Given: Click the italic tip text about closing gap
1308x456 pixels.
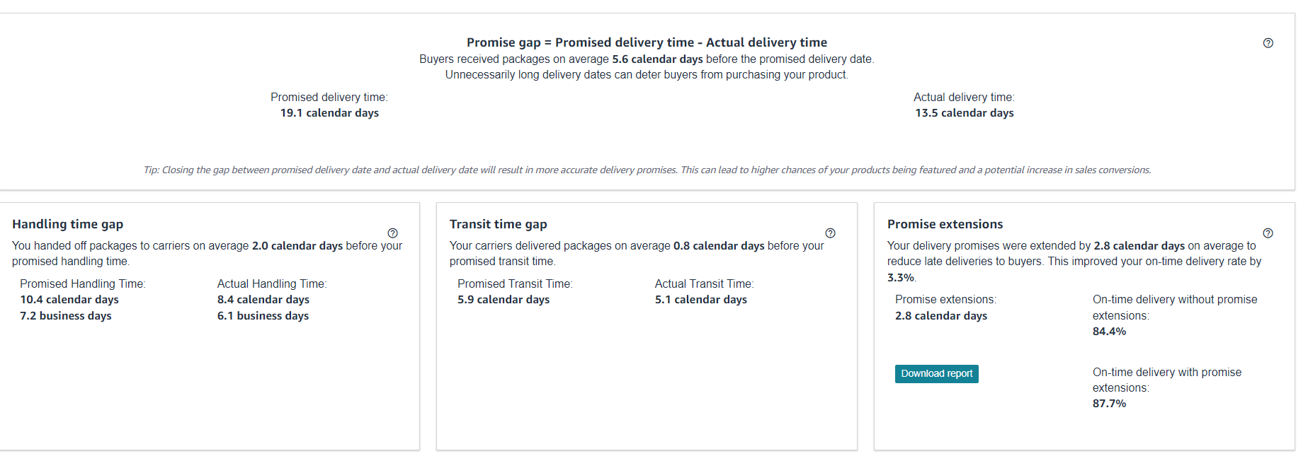Looking at the screenshot, I should coord(647,170).
